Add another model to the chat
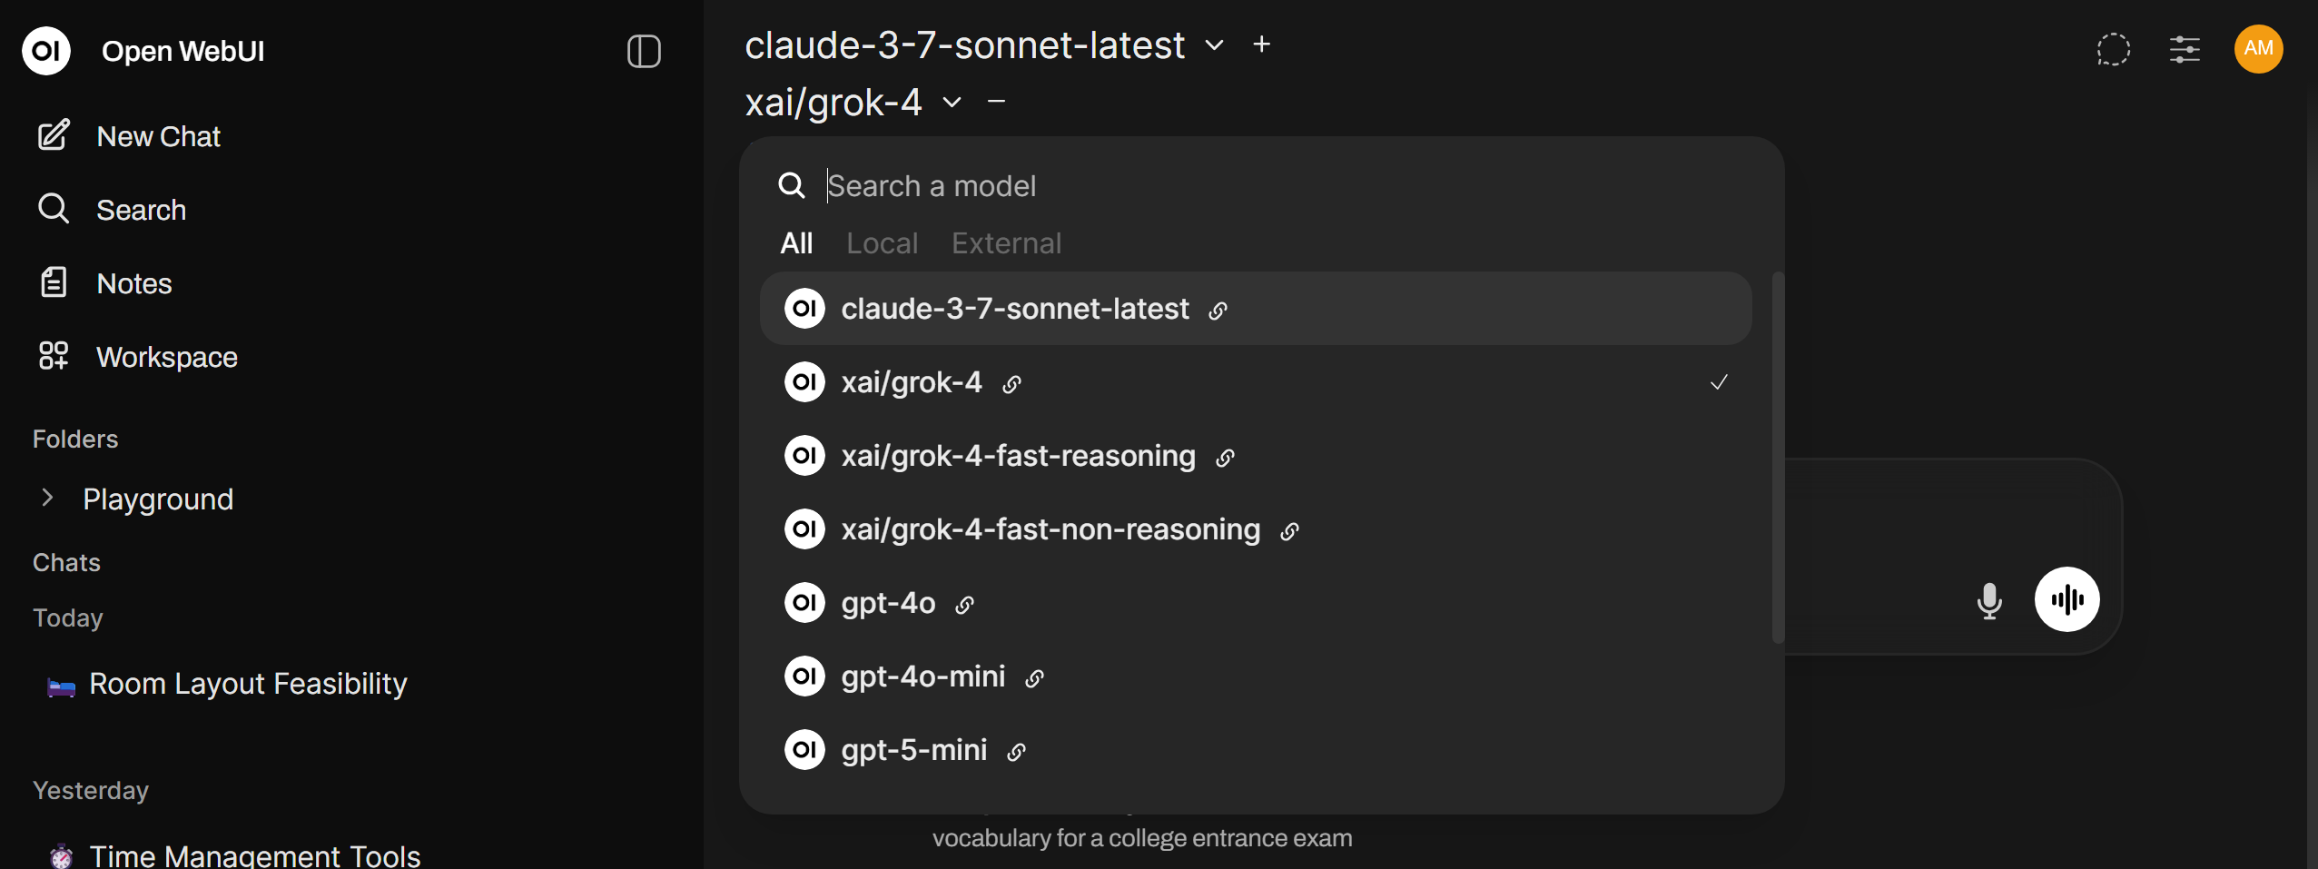 coord(1261,44)
